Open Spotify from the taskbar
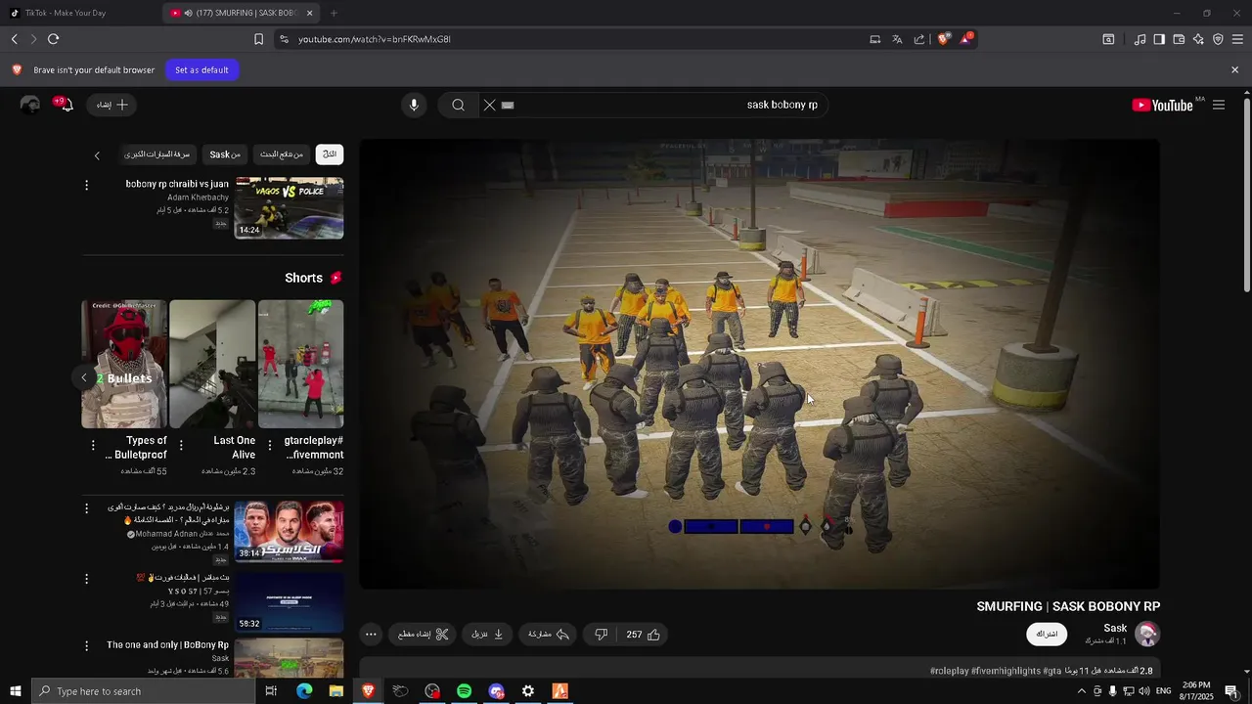 pyautogui.click(x=464, y=691)
